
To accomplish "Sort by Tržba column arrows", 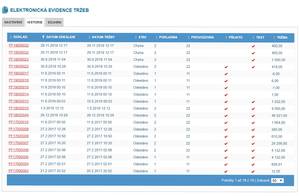I will pyautogui.click(x=274, y=37).
